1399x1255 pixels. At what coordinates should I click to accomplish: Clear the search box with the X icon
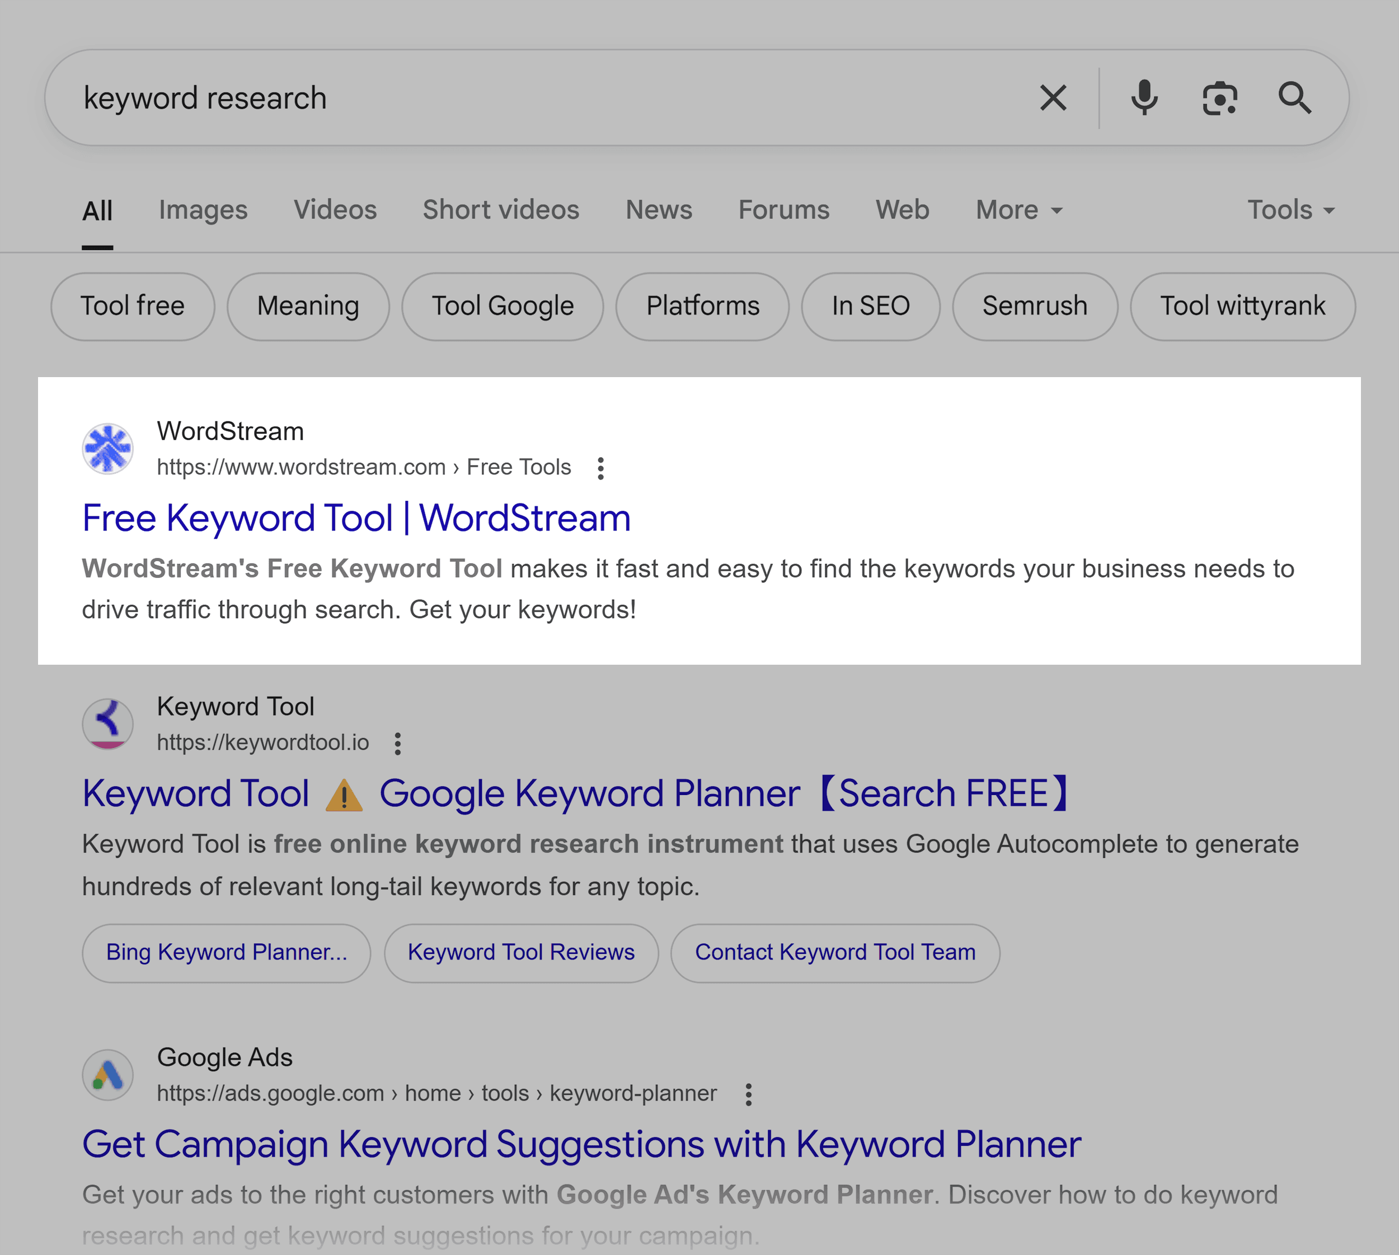coord(1053,98)
